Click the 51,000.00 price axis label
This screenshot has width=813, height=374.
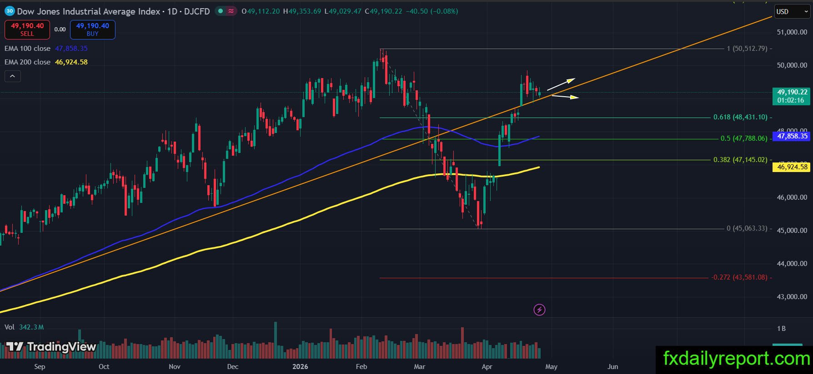tap(792, 32)
